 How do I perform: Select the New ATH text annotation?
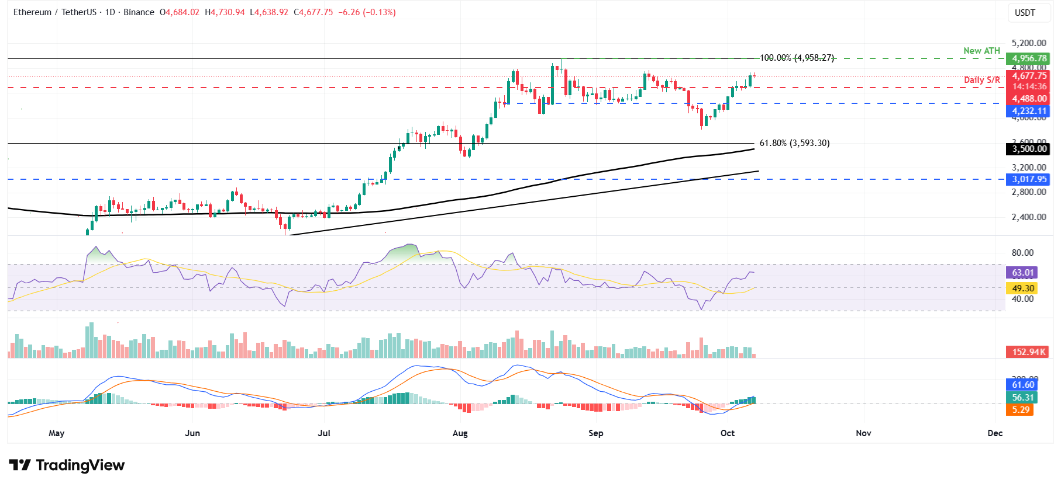tap(981, 51)
